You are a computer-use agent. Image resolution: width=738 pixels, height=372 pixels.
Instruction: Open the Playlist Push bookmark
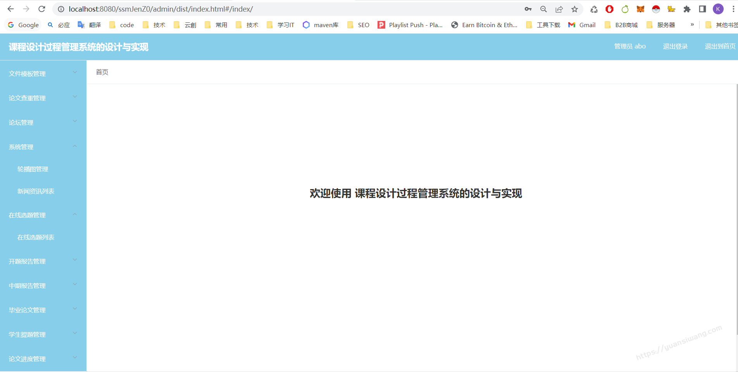pos(410,25)
